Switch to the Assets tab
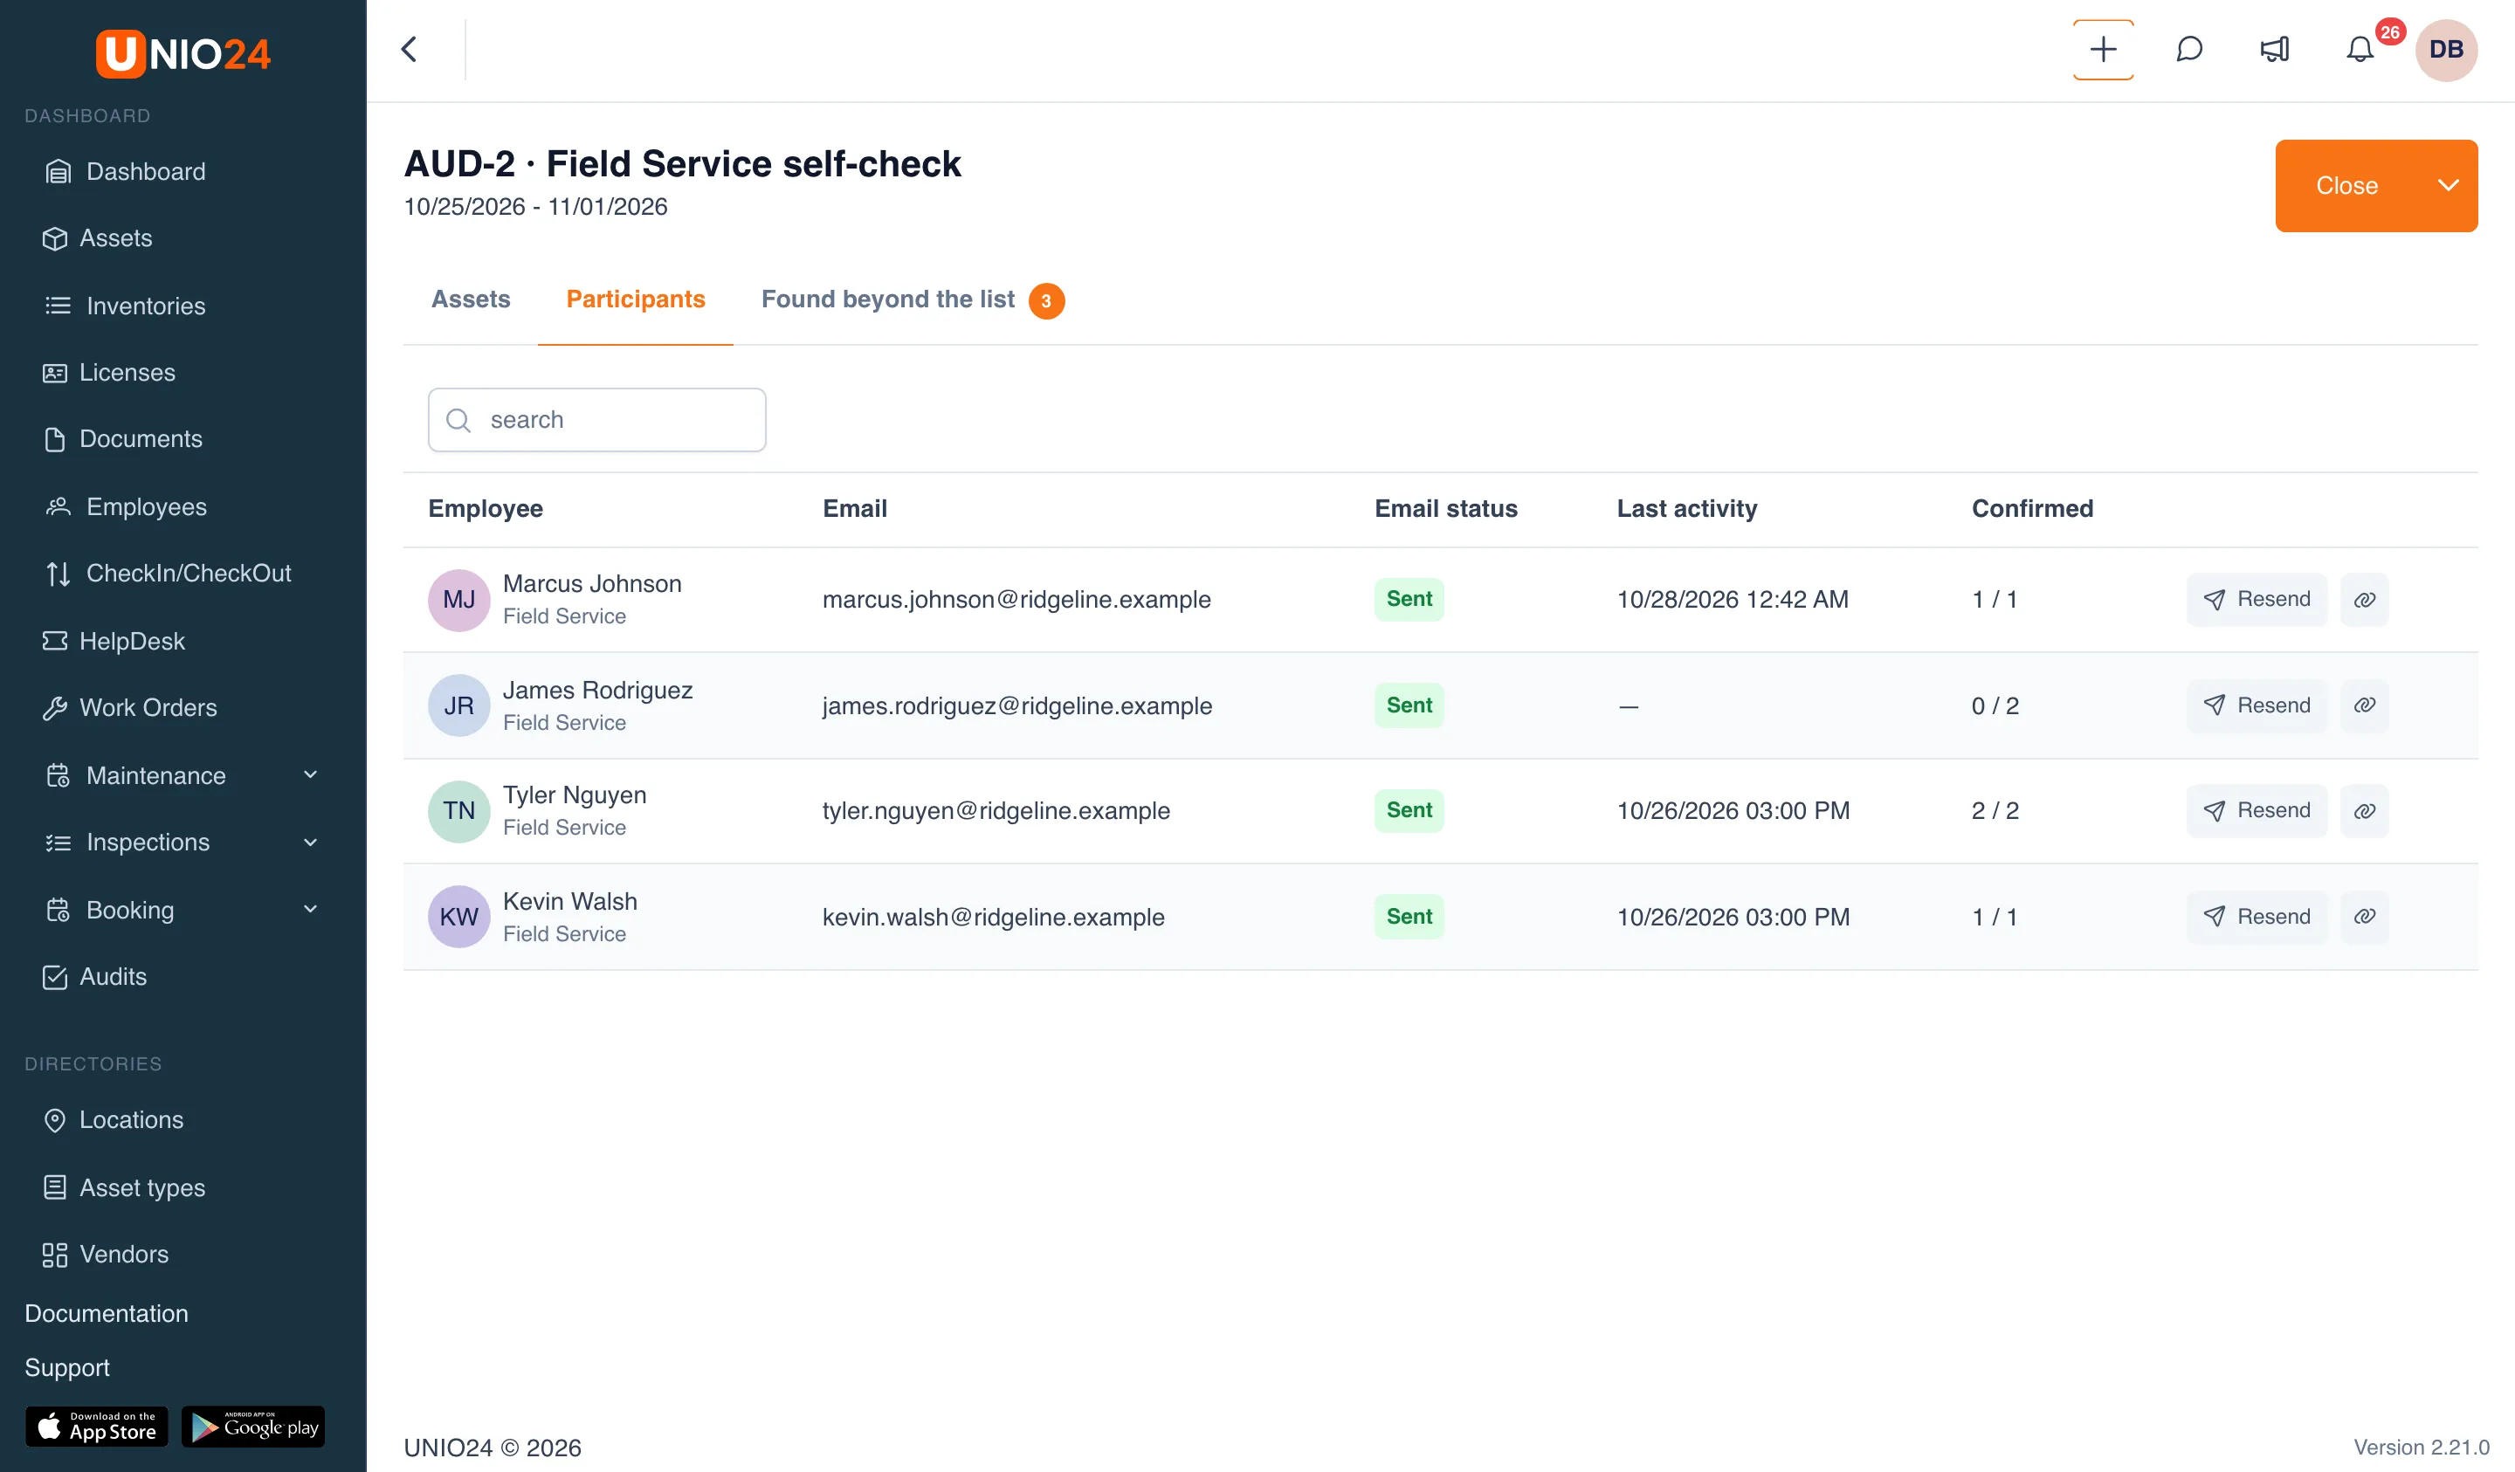The height and width of the screenshot is (1472, 2515). click(x=470, y=299)
